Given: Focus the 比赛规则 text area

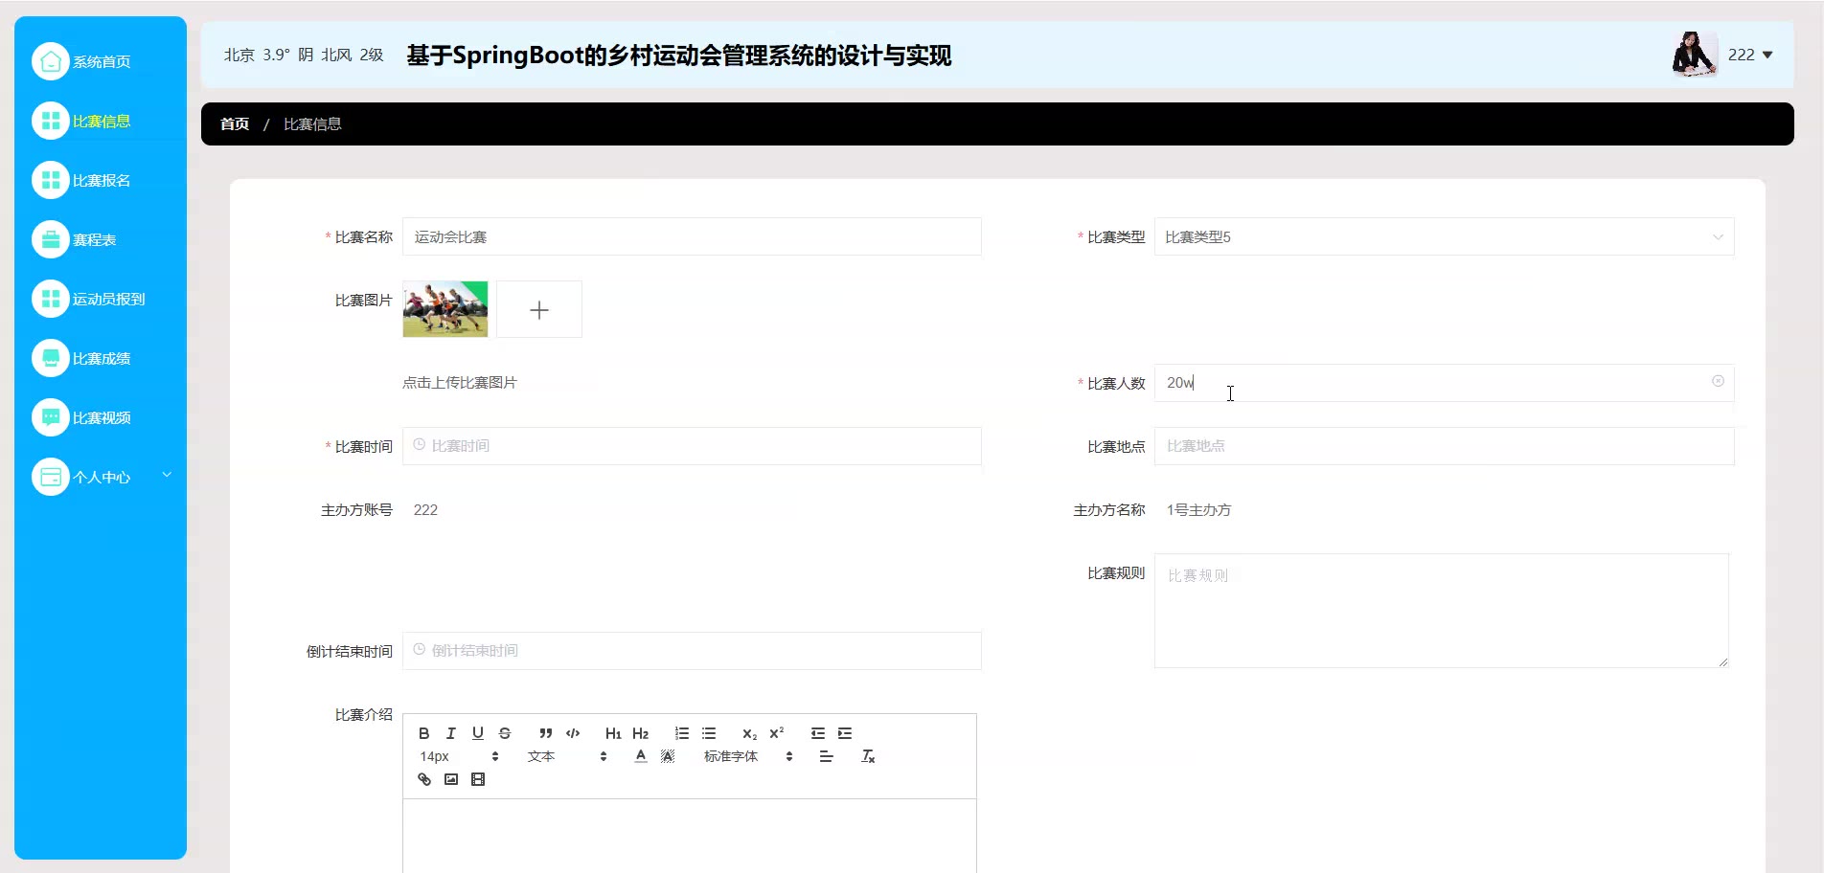Looking at the screenshot, I should (1442, 611).
